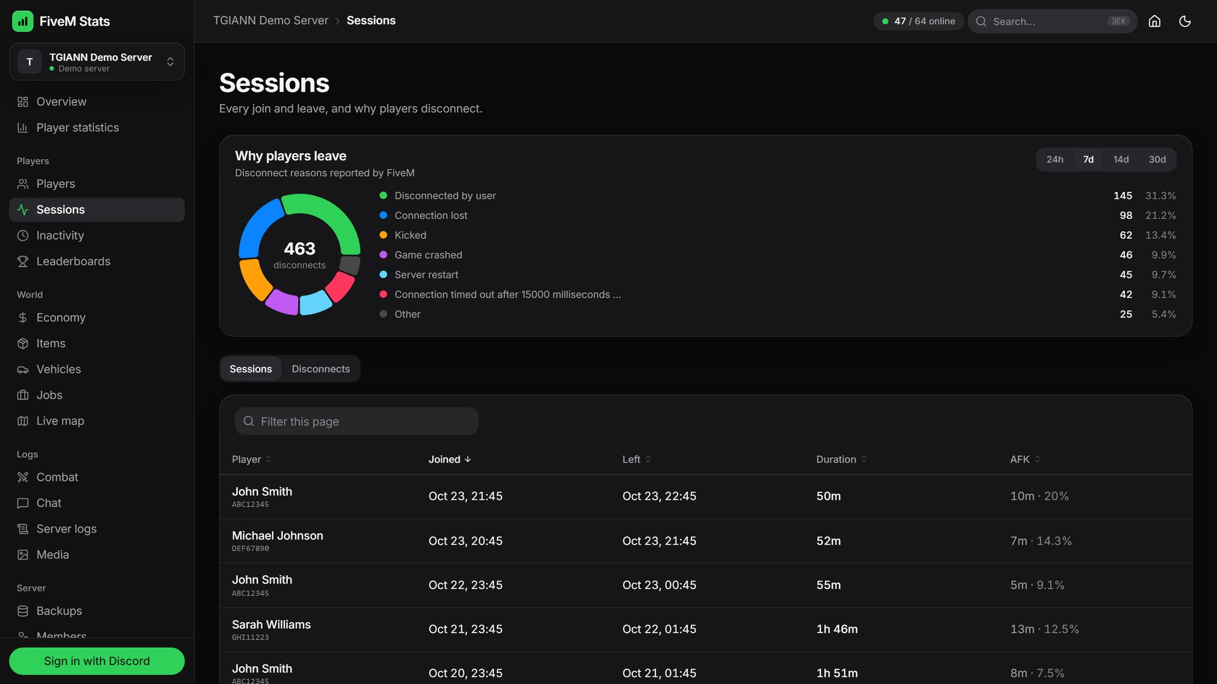
Task: Click the 47 / 64 online badge
Action: (x=918, y=21)
